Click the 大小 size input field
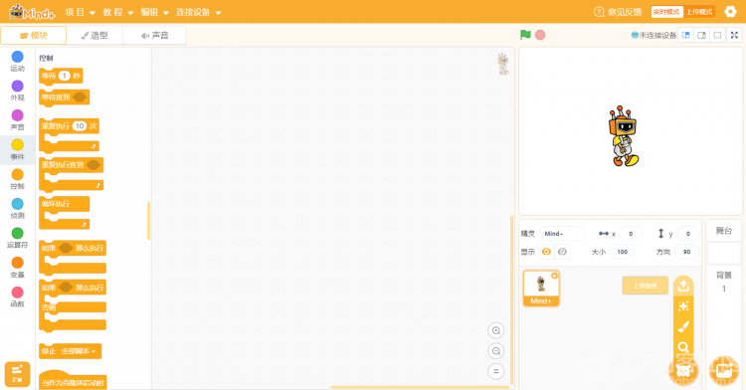Viewport: 746px width, 390px height. [623, 252]
